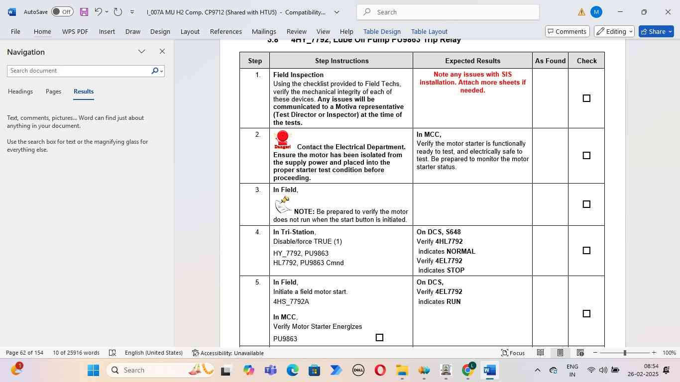
Task: Open the File menu
Action: click(x=15, y=31)
